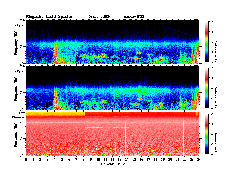
Task: Click the "-6" tick on dD/dt color scale
Action: (x=212, y=78)
